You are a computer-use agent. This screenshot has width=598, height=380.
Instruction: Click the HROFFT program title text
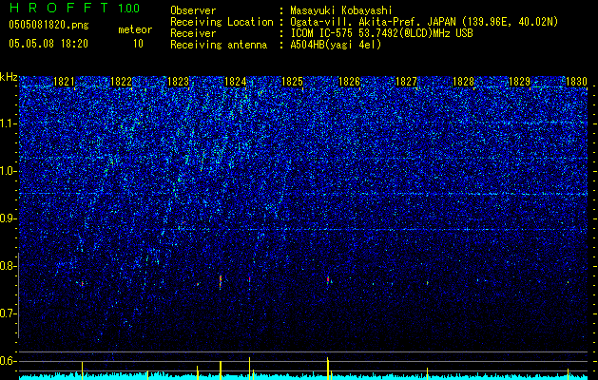point(60,8)
